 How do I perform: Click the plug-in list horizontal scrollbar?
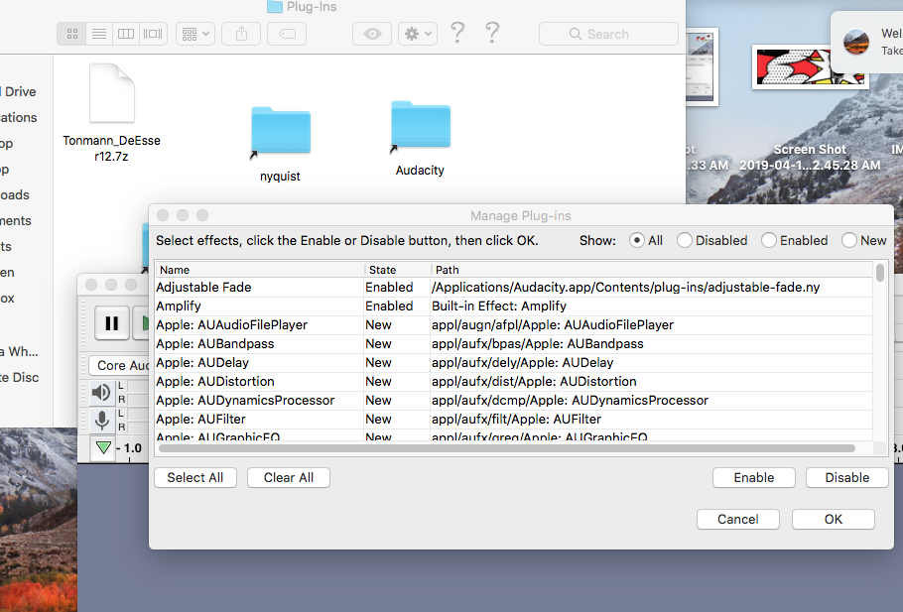point(507,448)
